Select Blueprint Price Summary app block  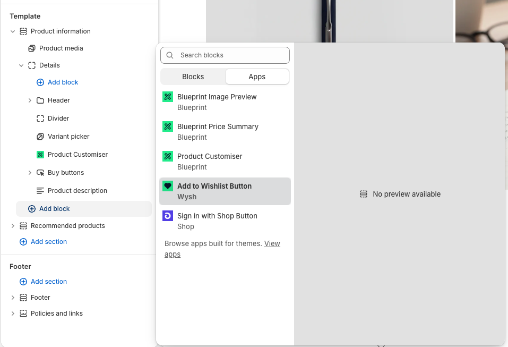[x=225, y=132]
